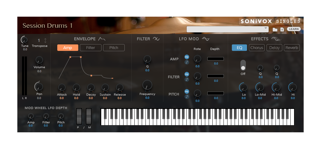Click the Frequency value 0.0

(x=147, y=98)
